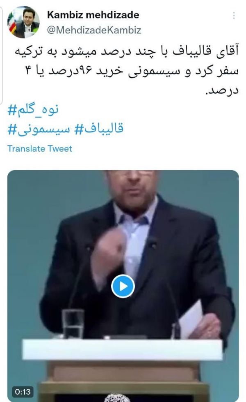This screenshot has width=246, height=402.
Task: Open the three-dot more options menu
Action: [234, 16]
